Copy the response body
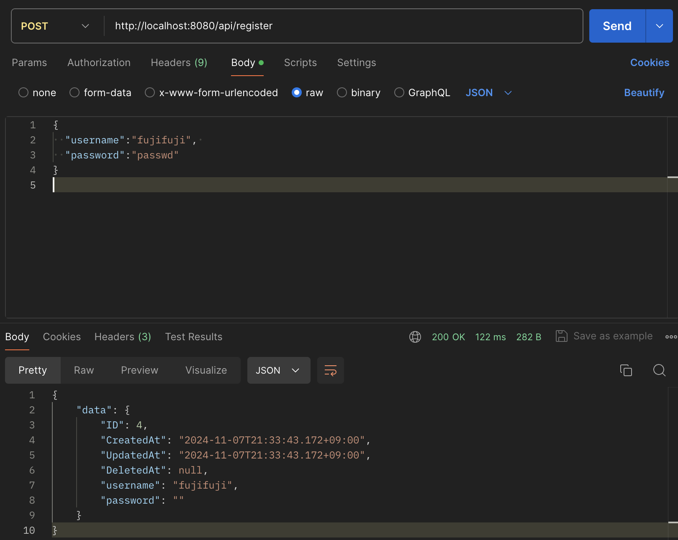 tap(626, 370)
